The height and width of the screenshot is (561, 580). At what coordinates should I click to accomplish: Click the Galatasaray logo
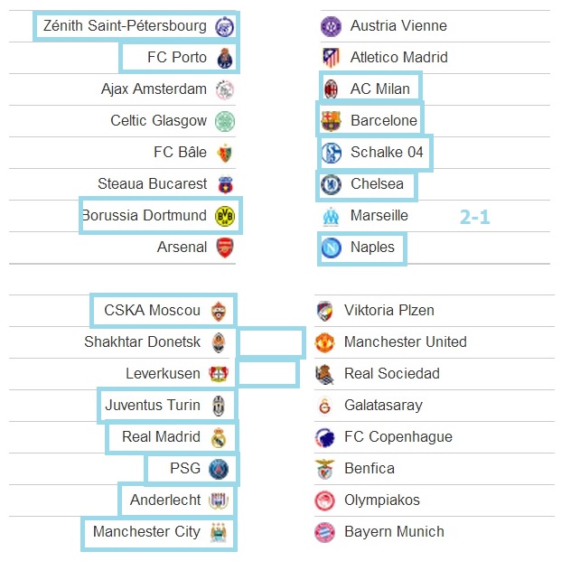click(x=324, y=406)
